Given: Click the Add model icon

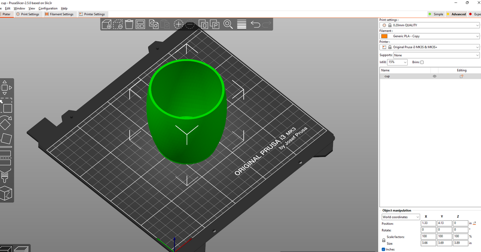Looking at the screenshot, I should [107, 24].
